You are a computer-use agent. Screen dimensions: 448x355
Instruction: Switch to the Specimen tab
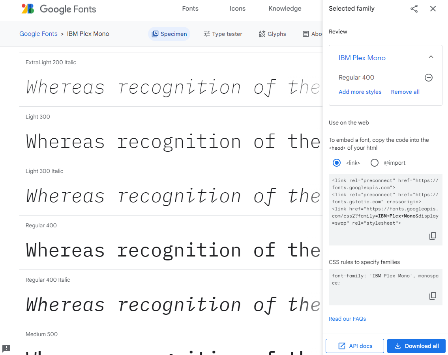pyautogui.click(x=169, y=34)
